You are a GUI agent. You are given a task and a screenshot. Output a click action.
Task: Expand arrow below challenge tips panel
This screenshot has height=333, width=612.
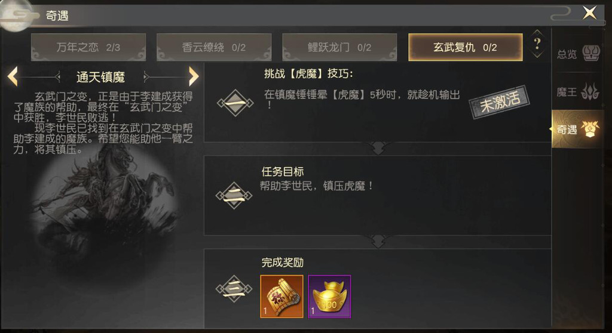click(378, 148)
